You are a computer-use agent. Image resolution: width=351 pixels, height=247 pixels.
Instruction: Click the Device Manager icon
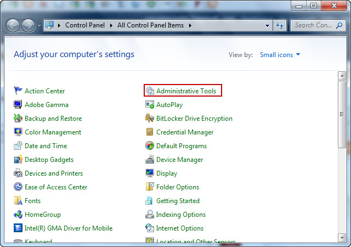pos(150,159)
